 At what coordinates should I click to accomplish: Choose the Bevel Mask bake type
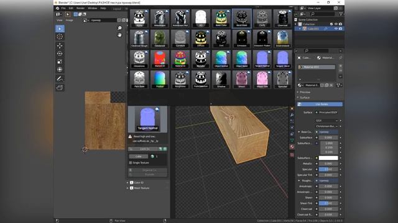click(x=242, y=18)
